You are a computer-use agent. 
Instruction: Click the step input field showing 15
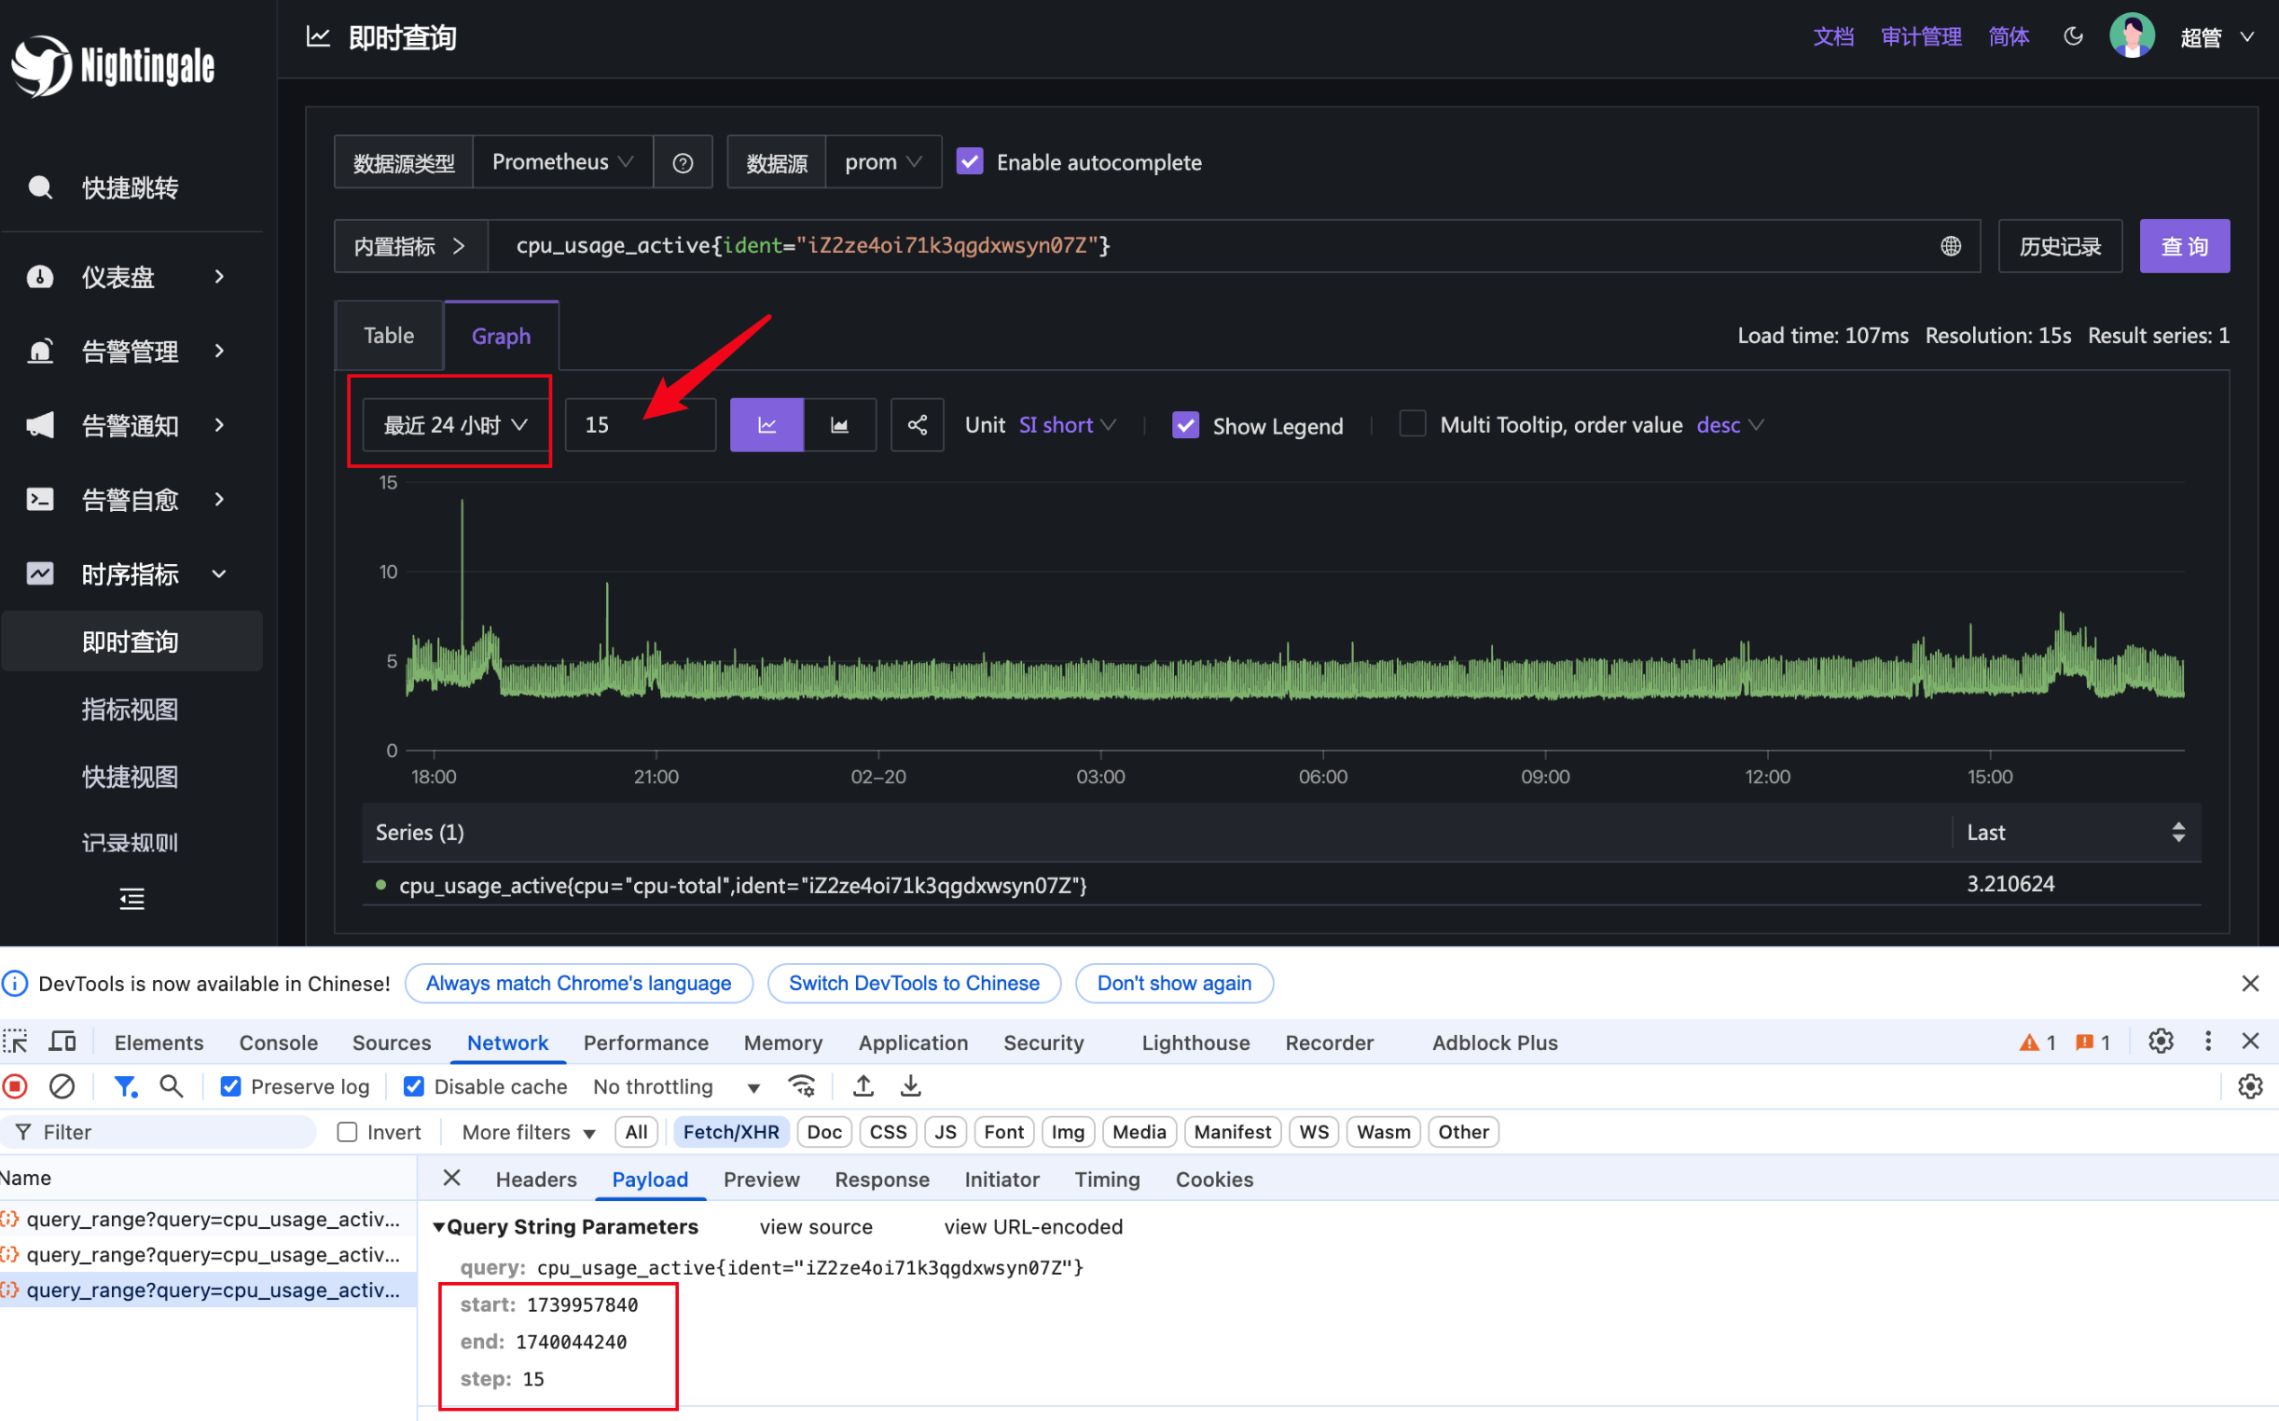[639, 425]
